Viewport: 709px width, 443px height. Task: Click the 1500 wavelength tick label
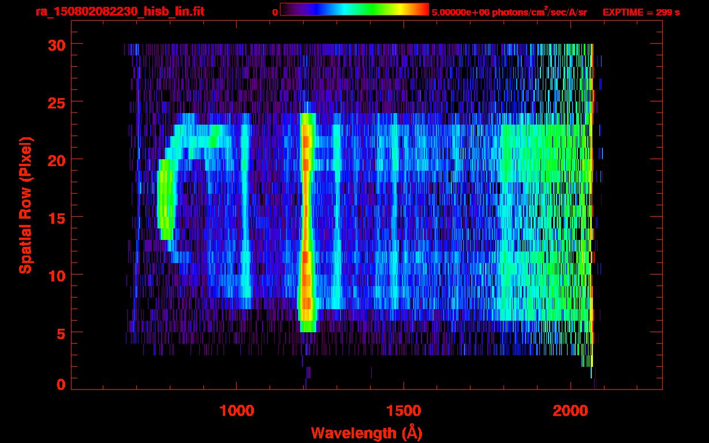(x=404, y=411)
